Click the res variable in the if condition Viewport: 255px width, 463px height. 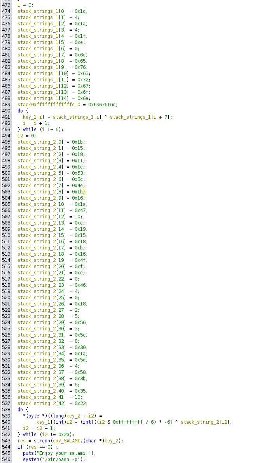tap(30, 447)
